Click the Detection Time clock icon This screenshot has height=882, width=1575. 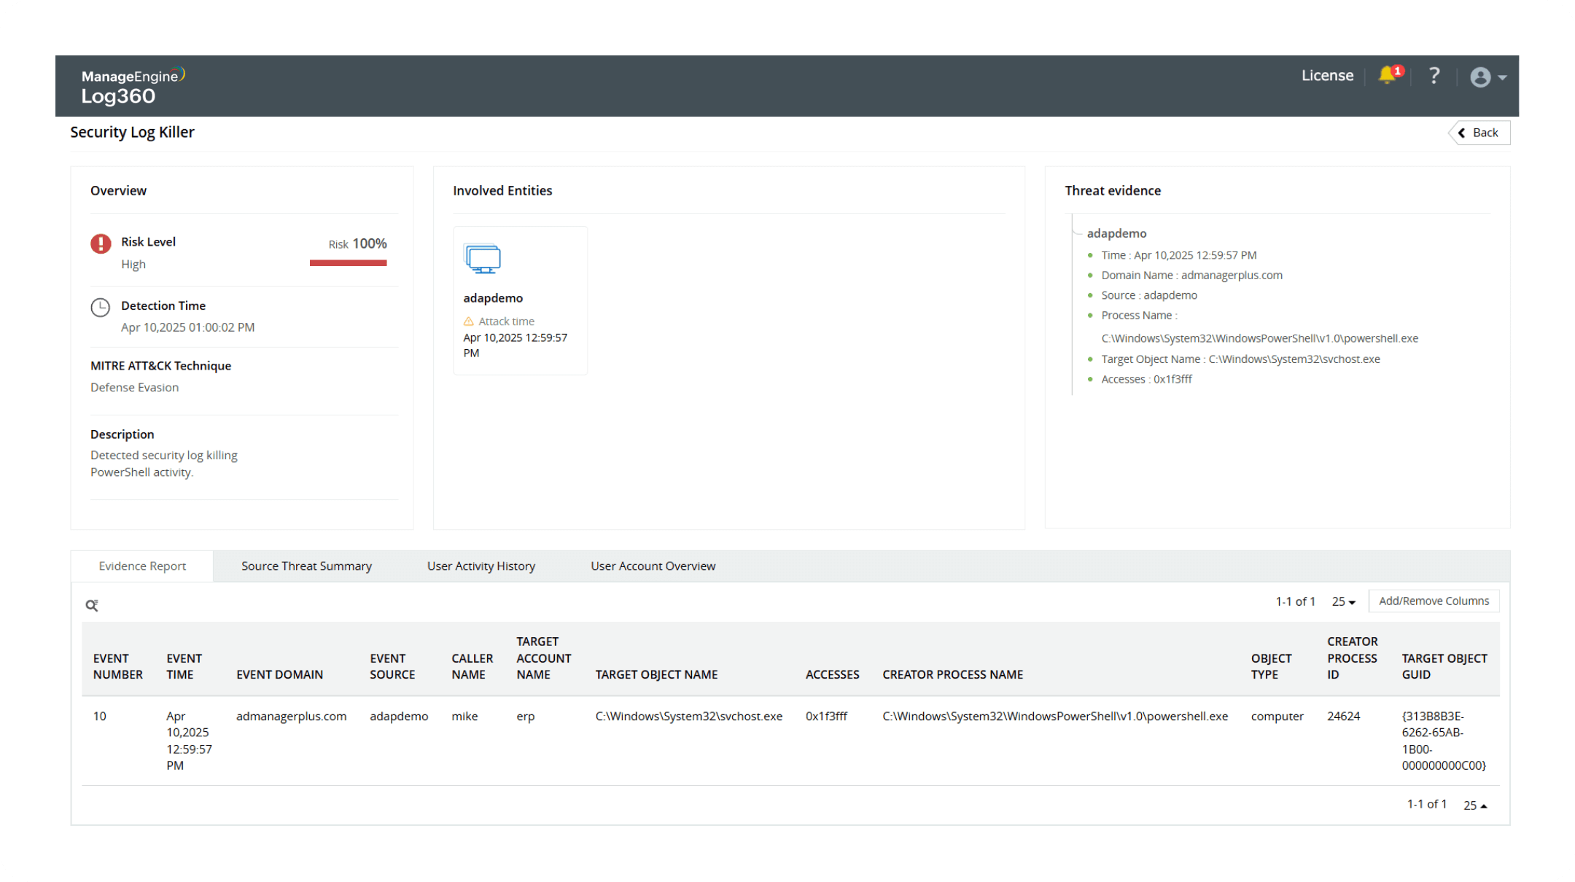pos(101,307)
